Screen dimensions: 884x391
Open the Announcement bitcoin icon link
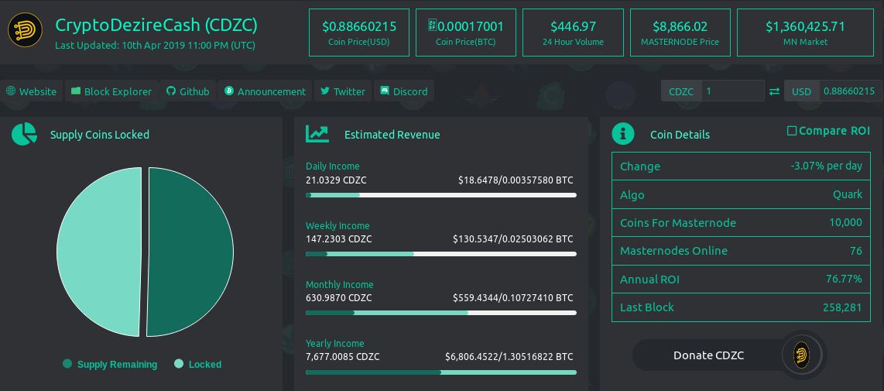[x=265, y=91]
